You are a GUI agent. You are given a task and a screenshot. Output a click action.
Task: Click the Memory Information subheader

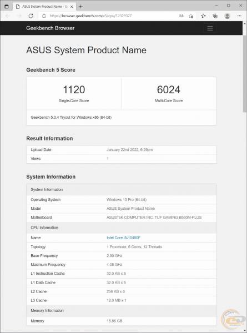(47, 311)
